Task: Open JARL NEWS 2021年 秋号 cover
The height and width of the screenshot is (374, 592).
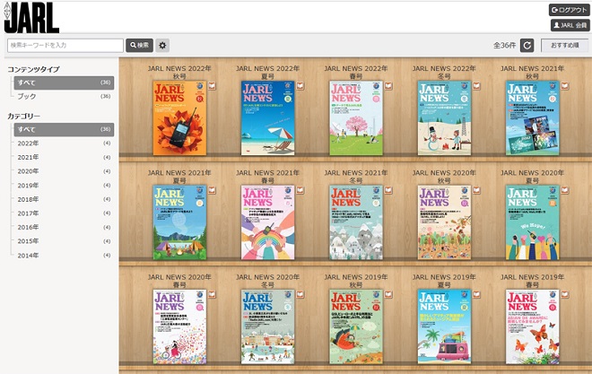Action: click(x=532, y=118)
